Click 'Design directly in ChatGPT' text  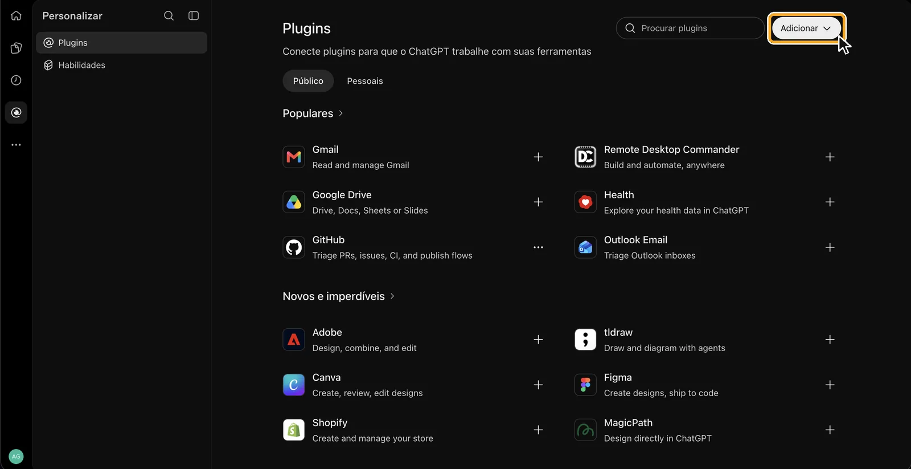pyautogui.click(x=658, y=438)
